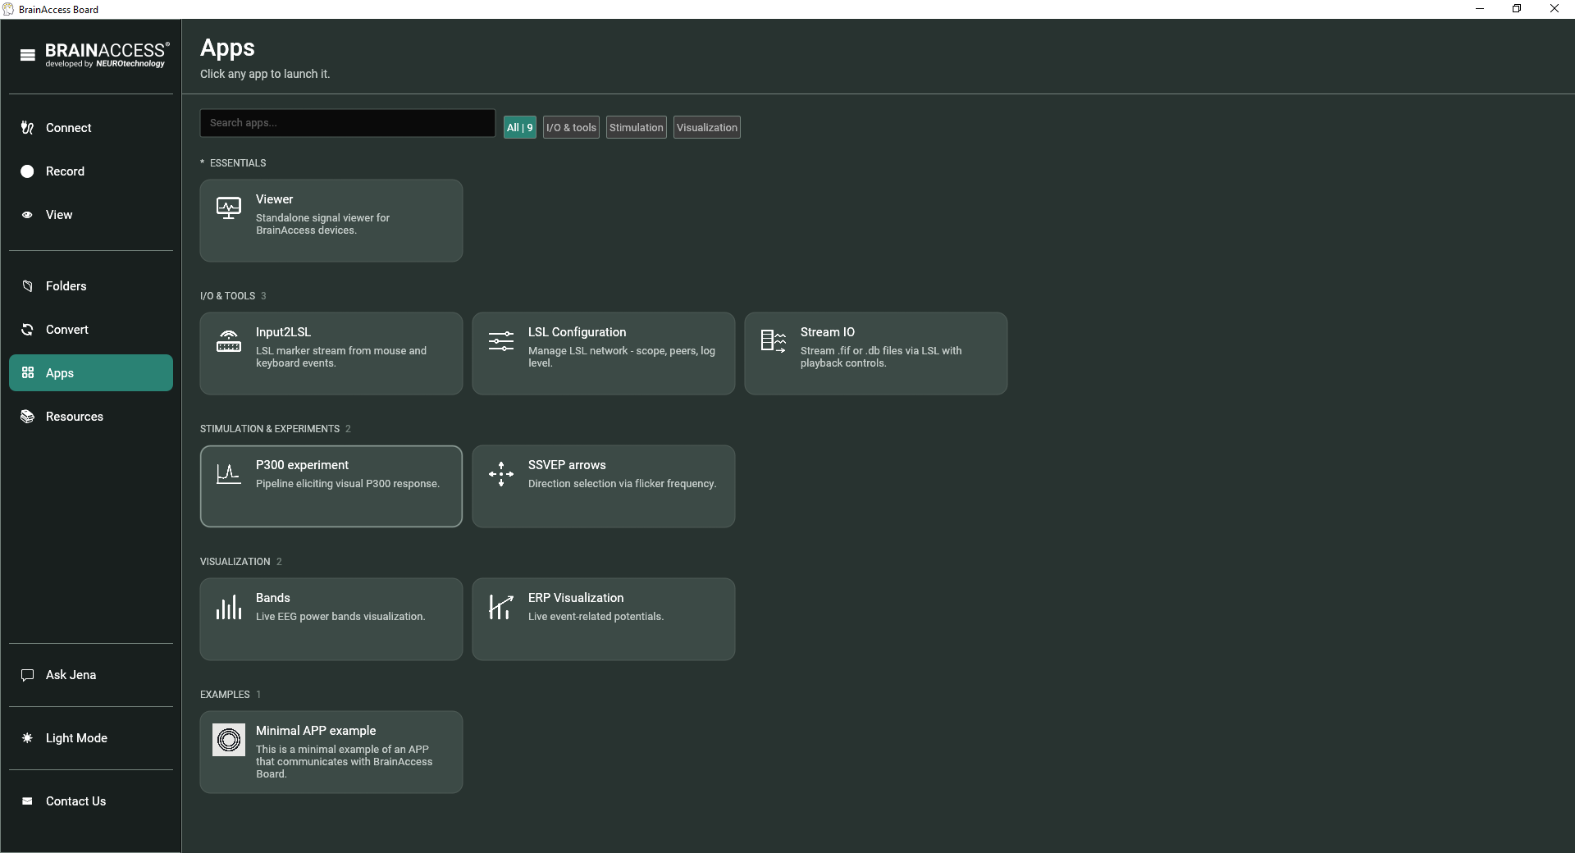This screenshot has width=1575, height=853.
Task: Click the Input2LSL keyboard icon
Action: (229, 341)
